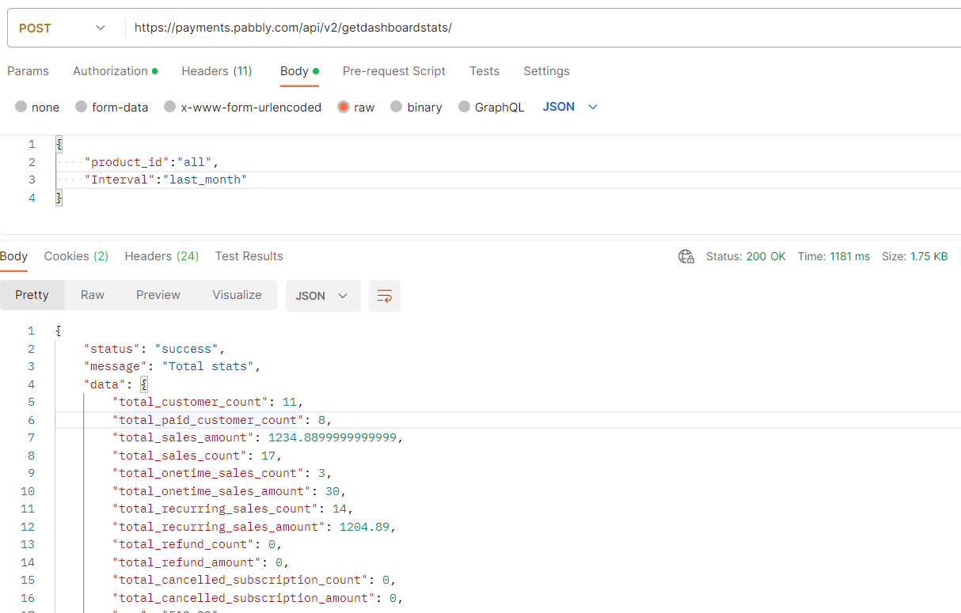Viewport: 961px width, 613px height.
Task: Select the none body type
Action: pos(37,107)
